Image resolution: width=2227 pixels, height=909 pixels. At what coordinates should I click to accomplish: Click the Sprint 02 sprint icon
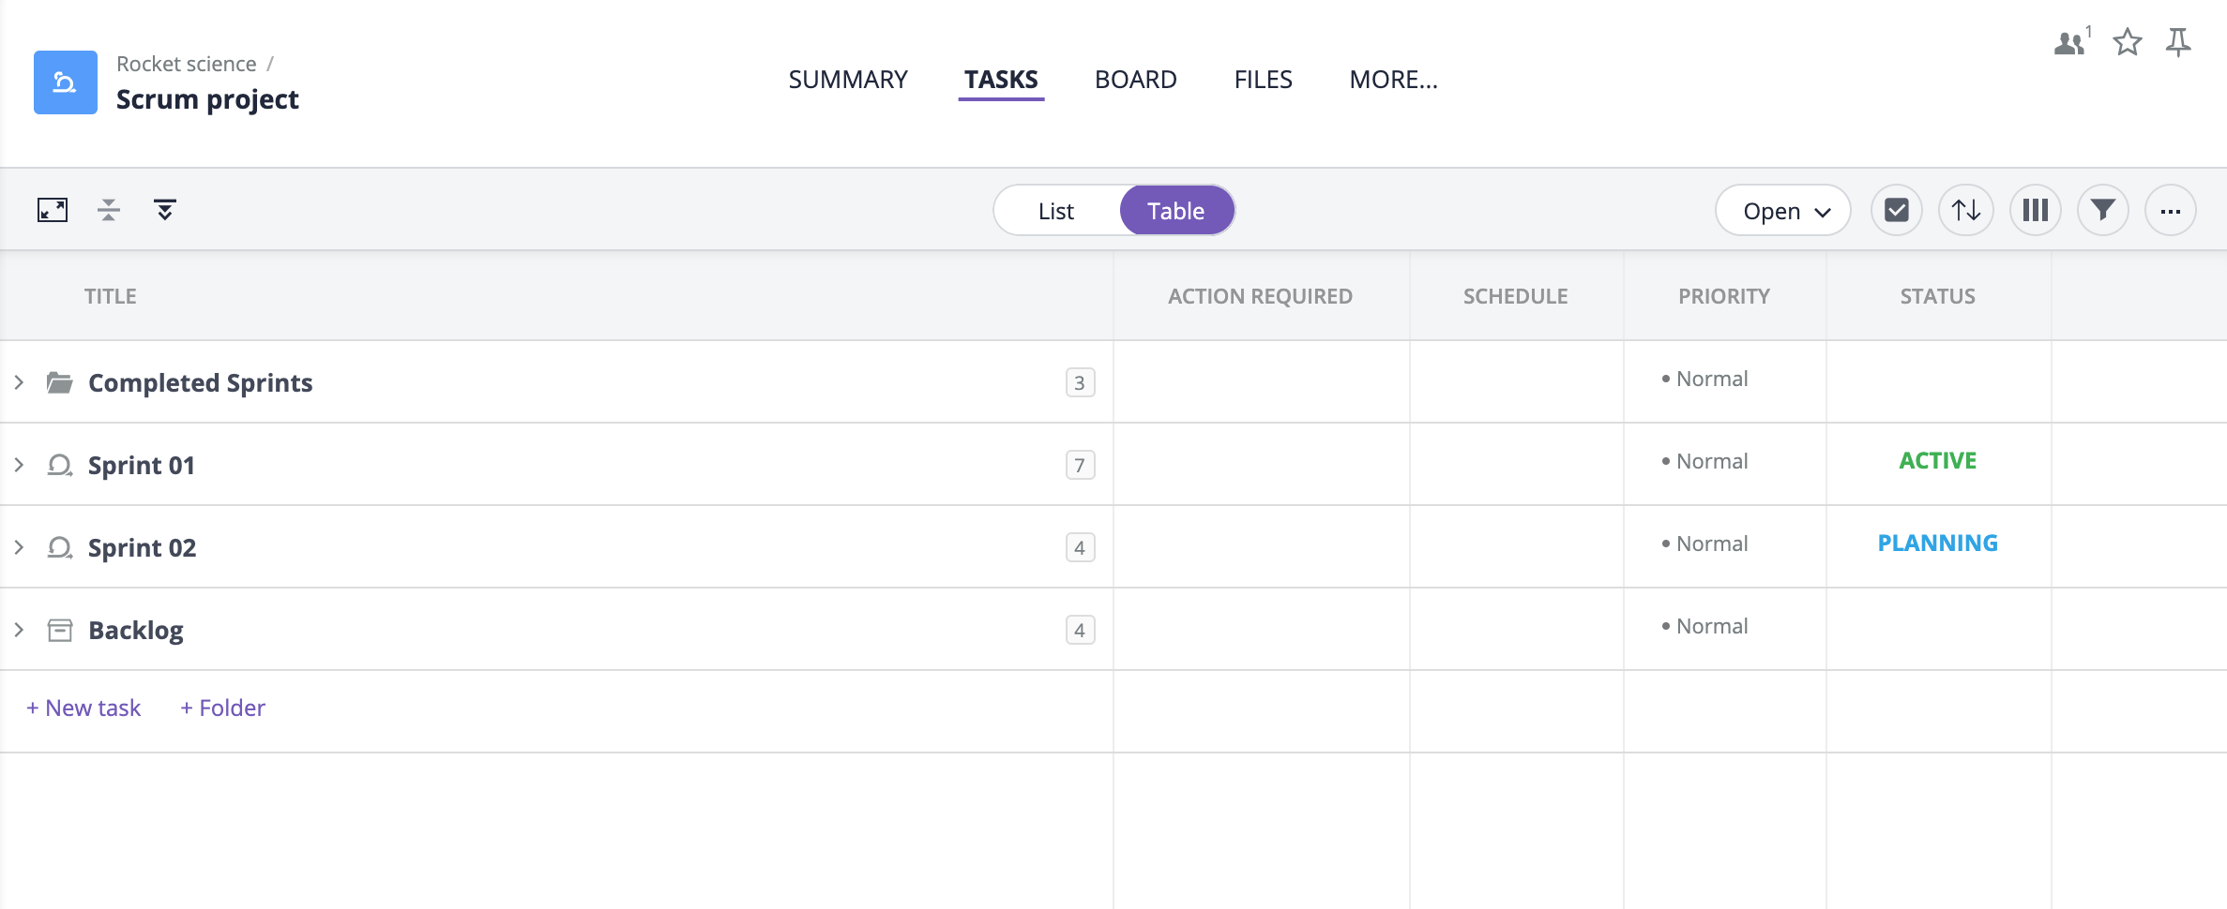click(60, 547)
